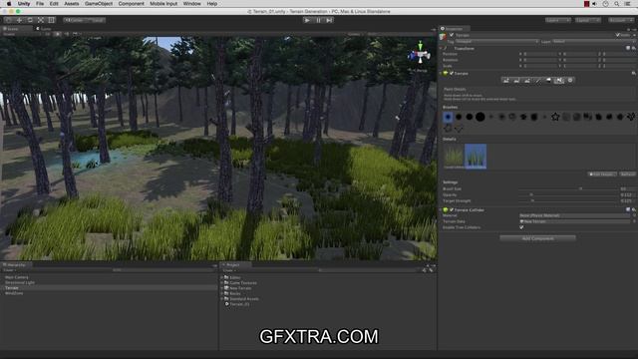
Task: Select the Paint Details terrain tool
Action: (x=559, y=81)
